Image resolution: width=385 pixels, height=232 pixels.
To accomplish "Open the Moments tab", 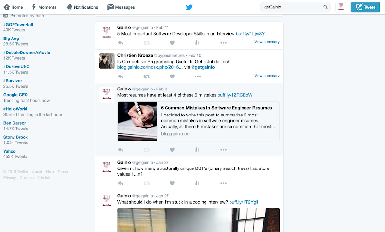I will [44, 7].
